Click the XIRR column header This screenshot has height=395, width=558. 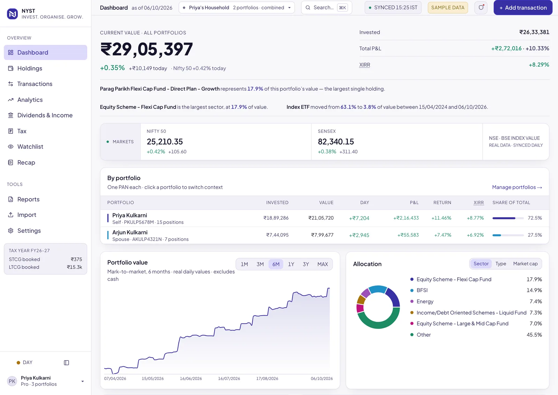click(478, 203)
